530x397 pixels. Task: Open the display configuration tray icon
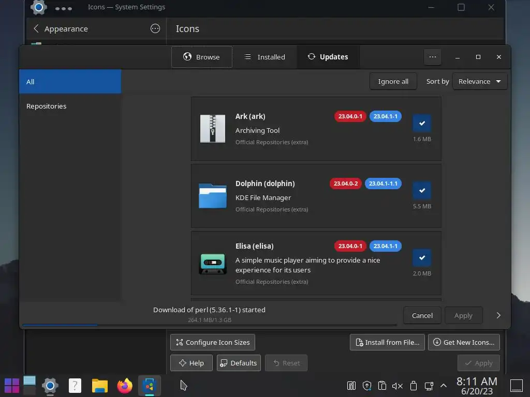point(429,386)
